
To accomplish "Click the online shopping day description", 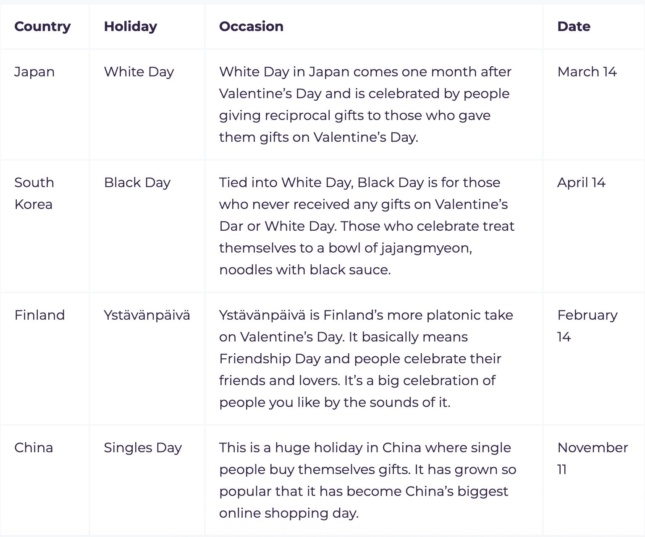I will [x=368, y=480].
